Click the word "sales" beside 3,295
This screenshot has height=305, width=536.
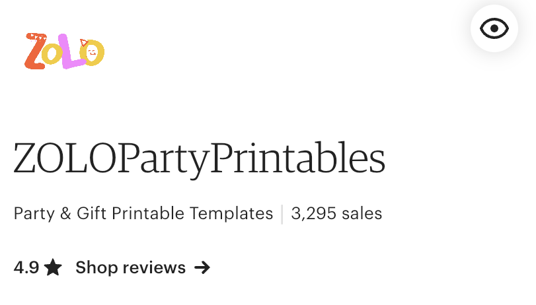[362, 214]
